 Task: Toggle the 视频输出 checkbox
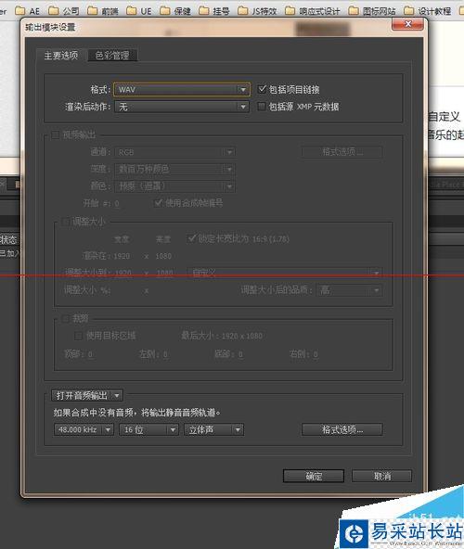click(x=55, y=134)
